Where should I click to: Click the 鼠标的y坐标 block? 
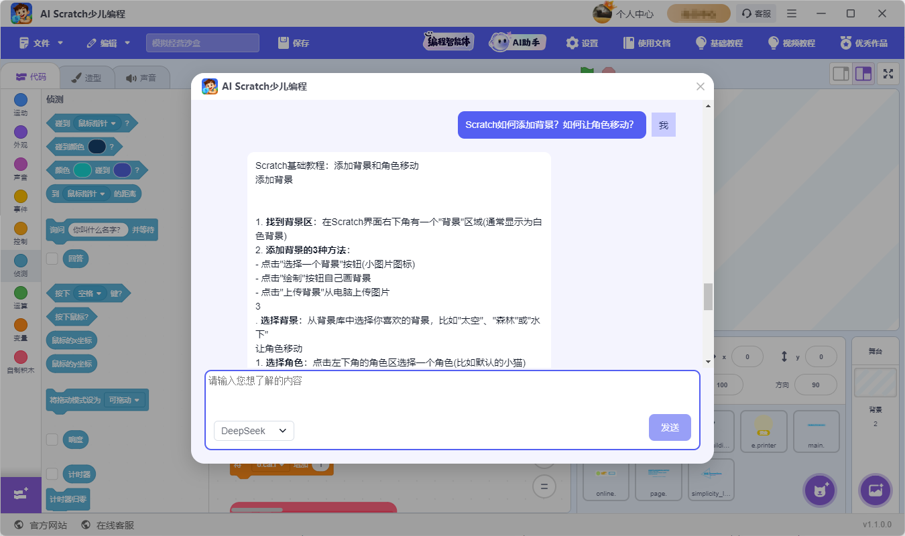72,363
